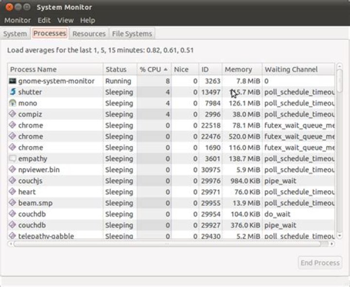Click the Running status cell
Image resolution: width=350 pixels, height=287 pixels.
(118, 81)
